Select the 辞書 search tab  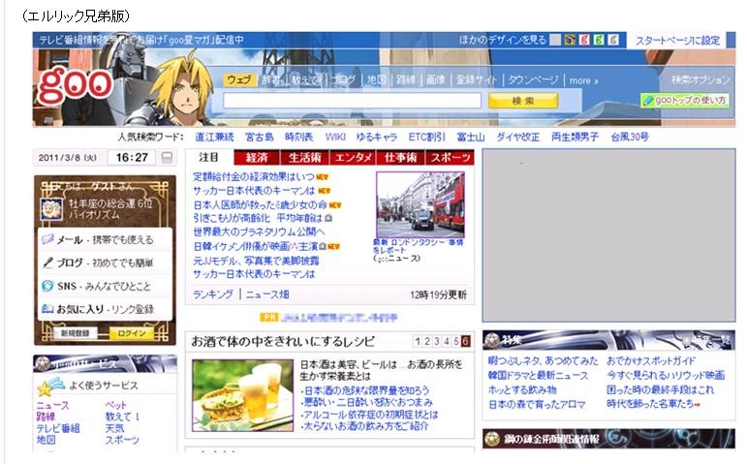[x=270, y=80]
